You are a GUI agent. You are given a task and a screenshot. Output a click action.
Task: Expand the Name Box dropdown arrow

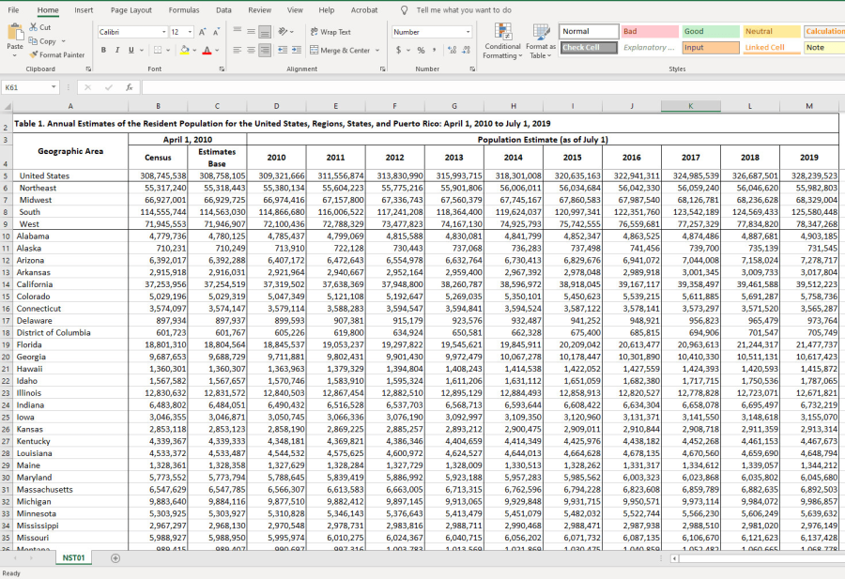click(54, 87)
